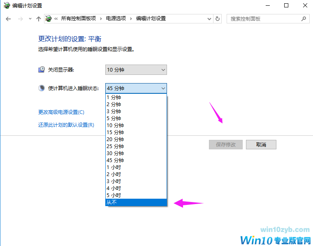Image resolution: width=313 pixels, height=246 pixels.
Task: Click the search magnifier icon
Action: click(x=304, y=19)
